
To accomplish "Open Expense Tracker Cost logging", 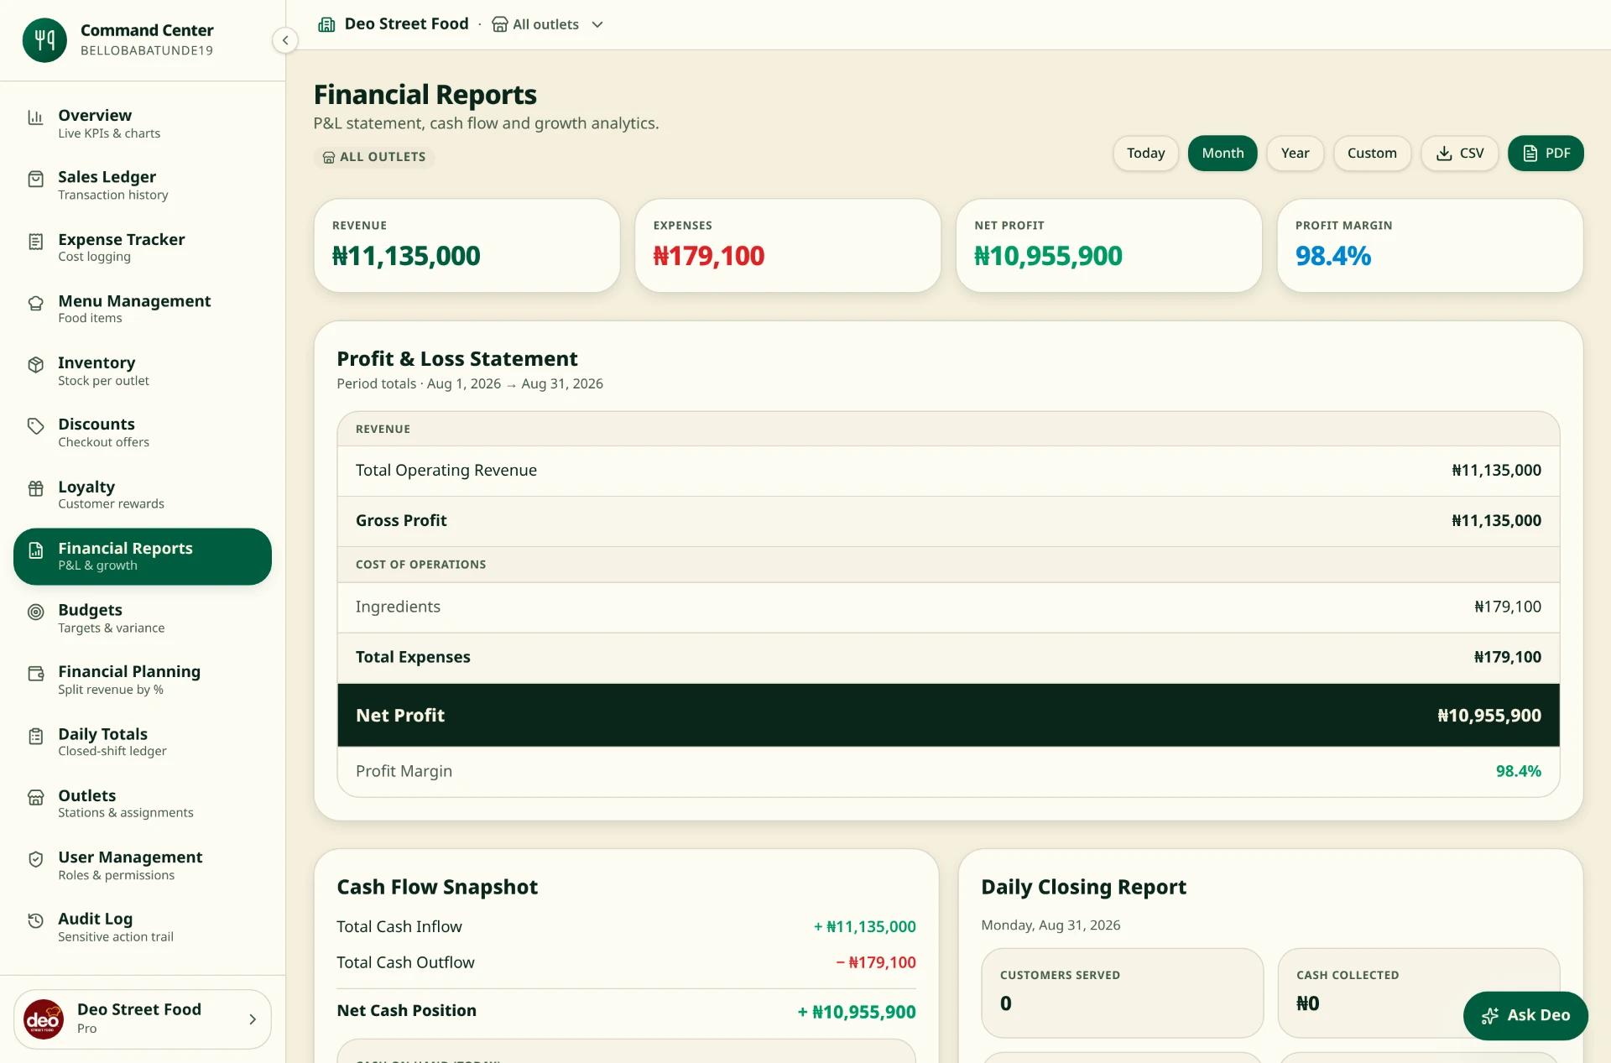I will (x=143, y=248).
